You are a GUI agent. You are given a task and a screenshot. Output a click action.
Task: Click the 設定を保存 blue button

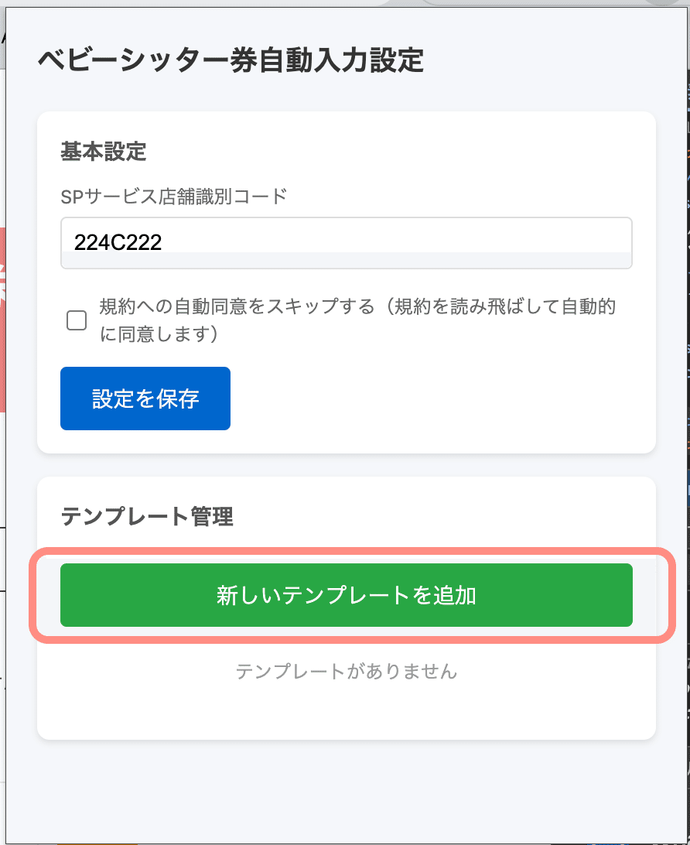[x=145, y=398]
